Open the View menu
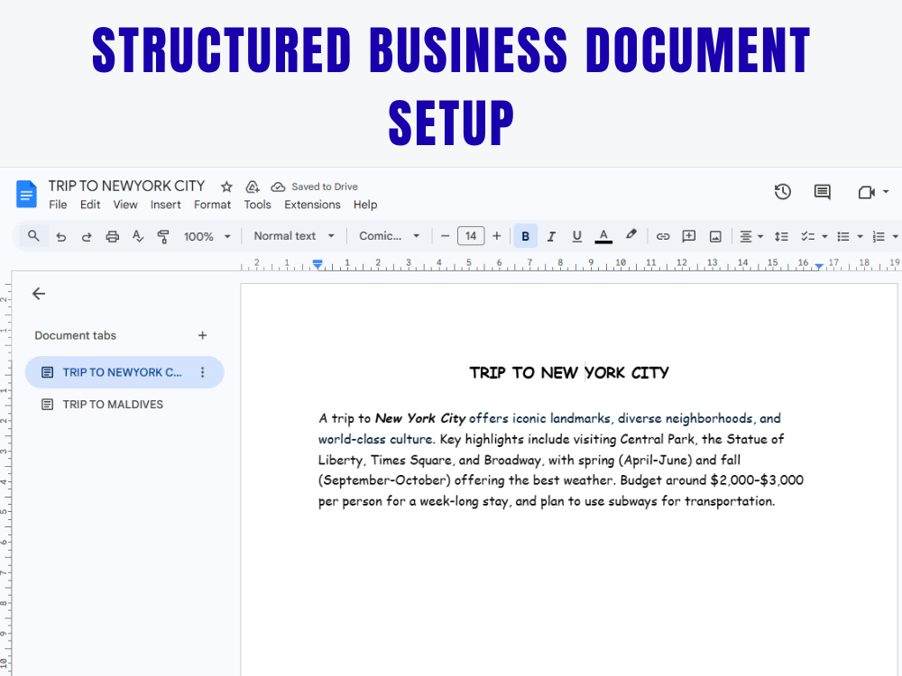 tap(125, 205)
